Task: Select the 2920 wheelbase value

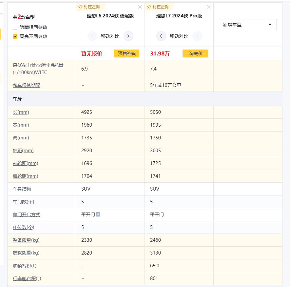Action: [87, 151]
